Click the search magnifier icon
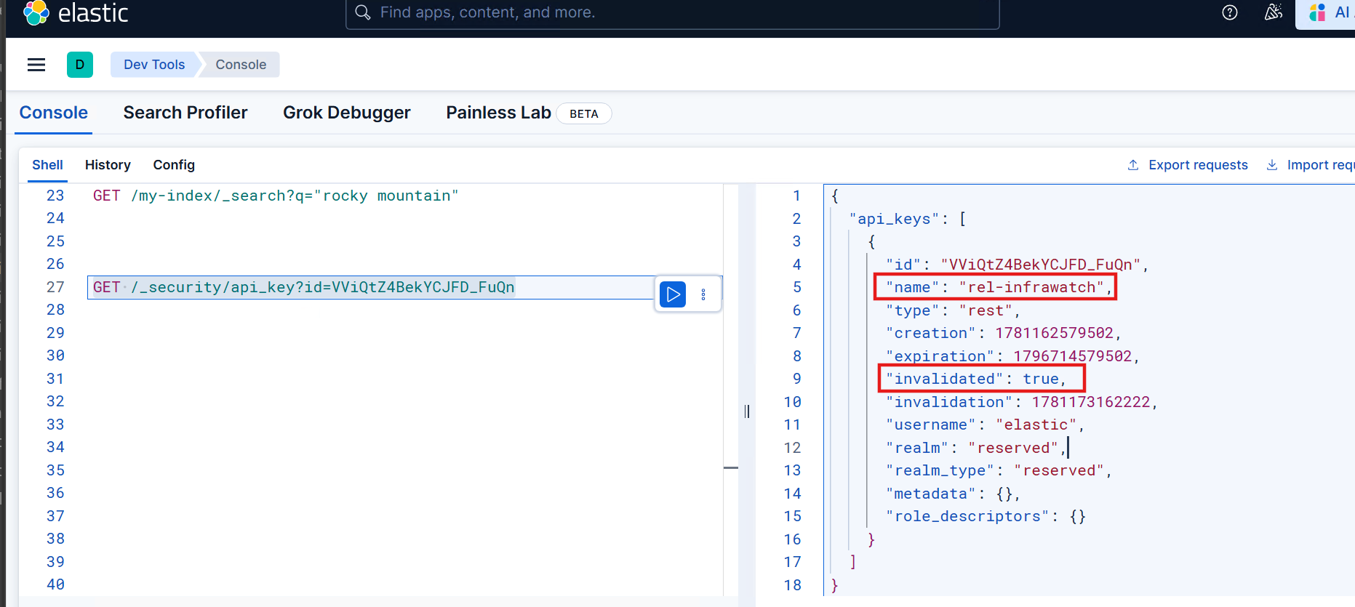 pos(363,12)
